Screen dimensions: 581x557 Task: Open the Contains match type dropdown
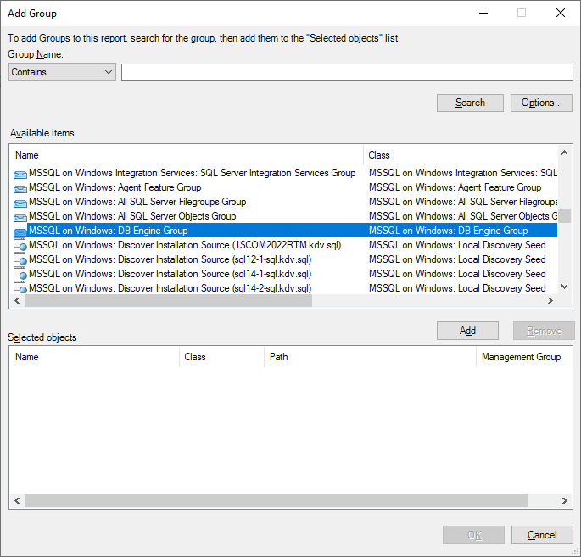tap(62, 72)
